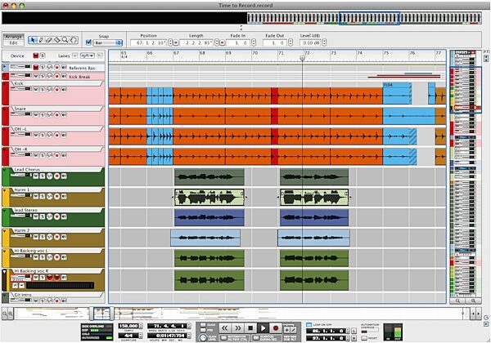This screenshot has height=343, width=491.
Task: Click the Length stepper arrows
Action: [x=217, y=42]
